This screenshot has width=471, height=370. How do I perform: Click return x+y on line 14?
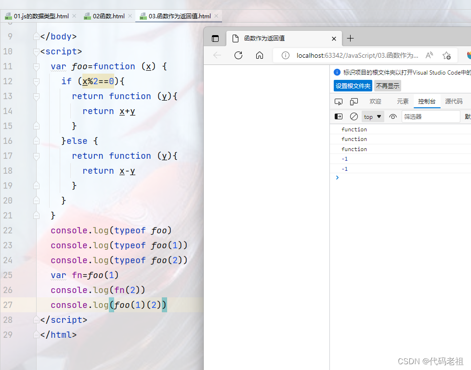(x=109, y=111)
